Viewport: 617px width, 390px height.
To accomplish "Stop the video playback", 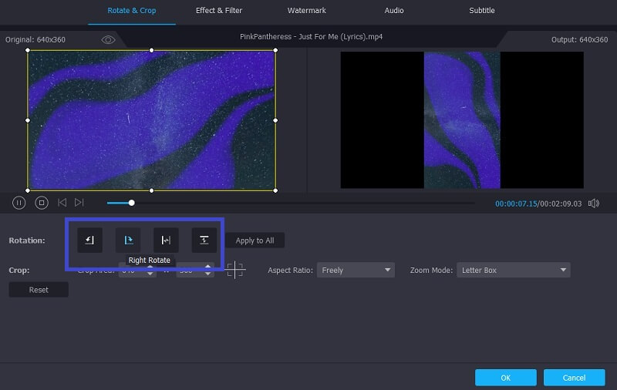I will click(x=42, y=203).
